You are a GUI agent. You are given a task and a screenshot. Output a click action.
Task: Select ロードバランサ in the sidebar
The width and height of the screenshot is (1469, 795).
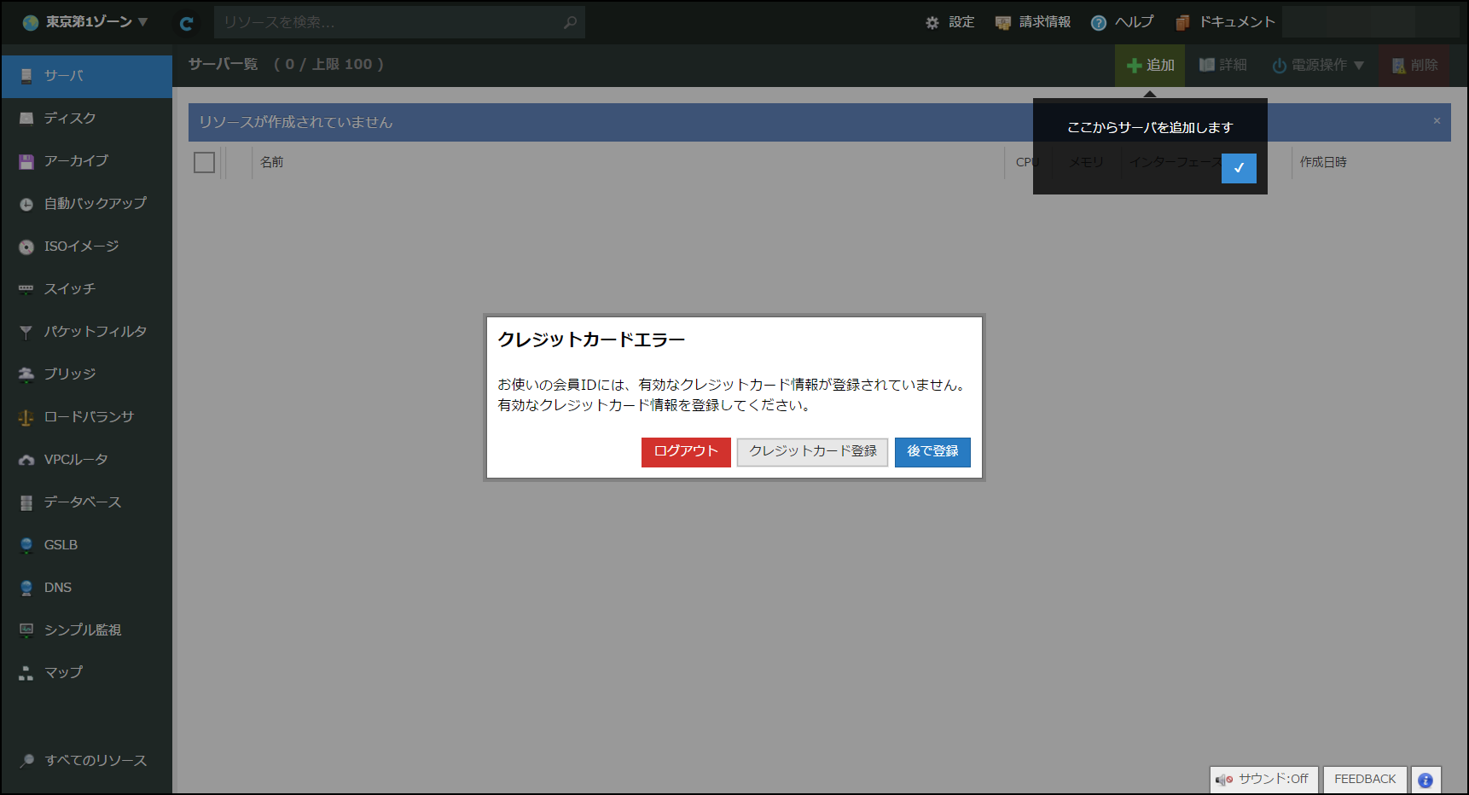pos(89,417)
